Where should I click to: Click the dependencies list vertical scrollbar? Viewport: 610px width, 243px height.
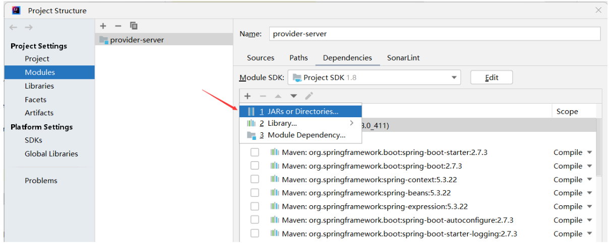coord(599,148)
